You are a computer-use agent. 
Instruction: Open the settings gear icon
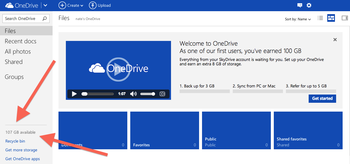click(x=309, y=5)
